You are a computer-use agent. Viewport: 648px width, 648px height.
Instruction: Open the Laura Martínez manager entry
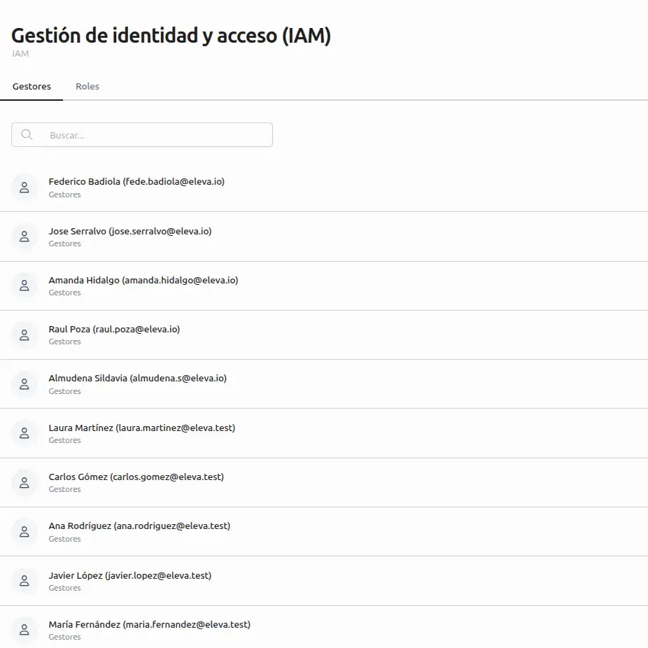coord(142,428)
